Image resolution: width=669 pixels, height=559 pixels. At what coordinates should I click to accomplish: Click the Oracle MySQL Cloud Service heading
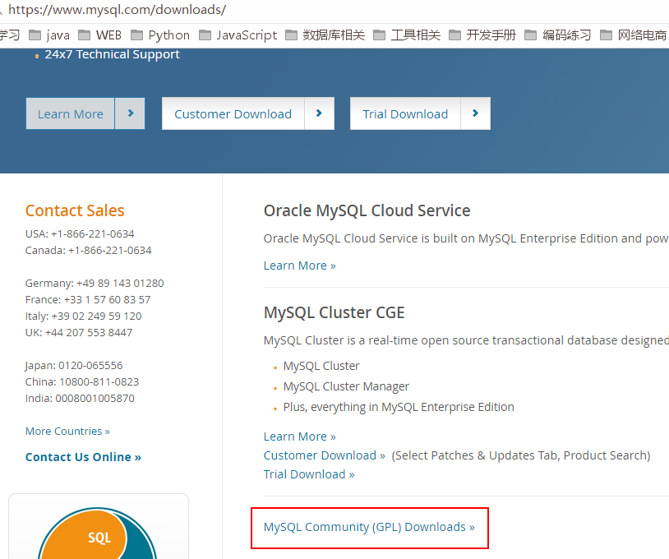point(367,210)
